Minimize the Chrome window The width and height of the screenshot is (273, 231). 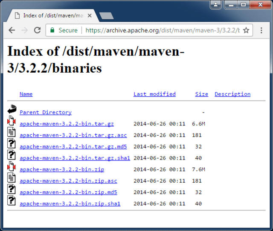231,5
